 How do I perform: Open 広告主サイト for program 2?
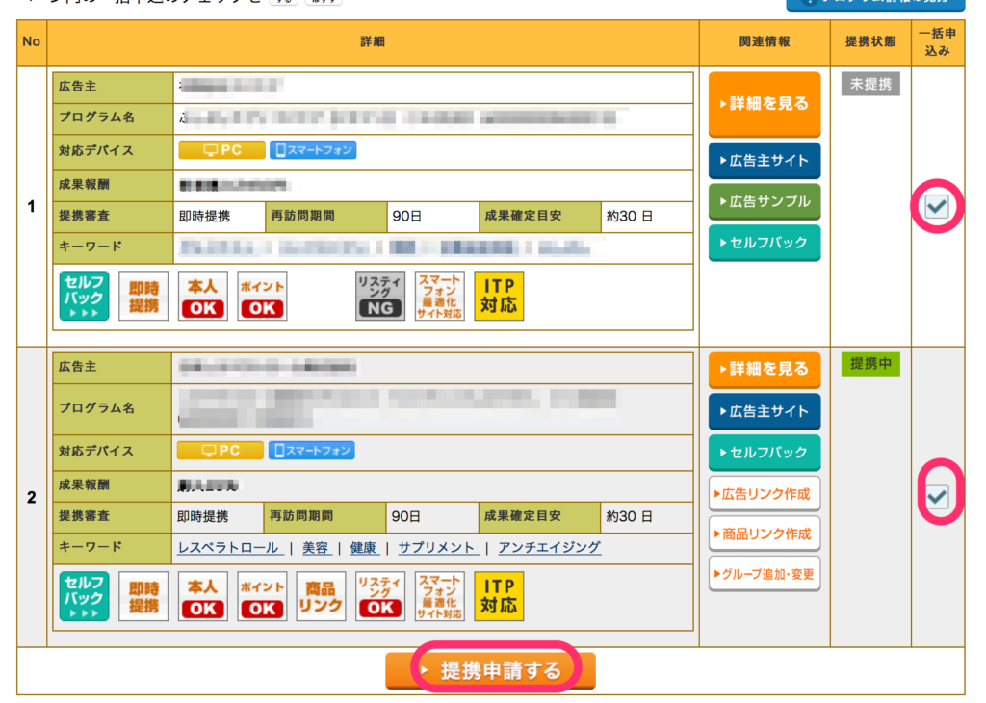pyautogui.click(x=765, y=411)
